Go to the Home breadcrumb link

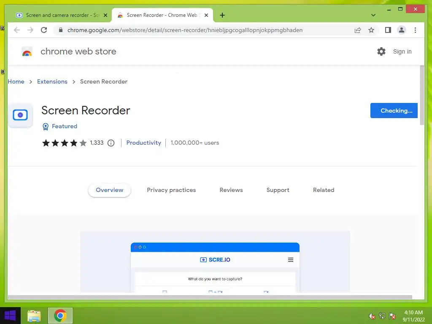click(x=16, y=81)
